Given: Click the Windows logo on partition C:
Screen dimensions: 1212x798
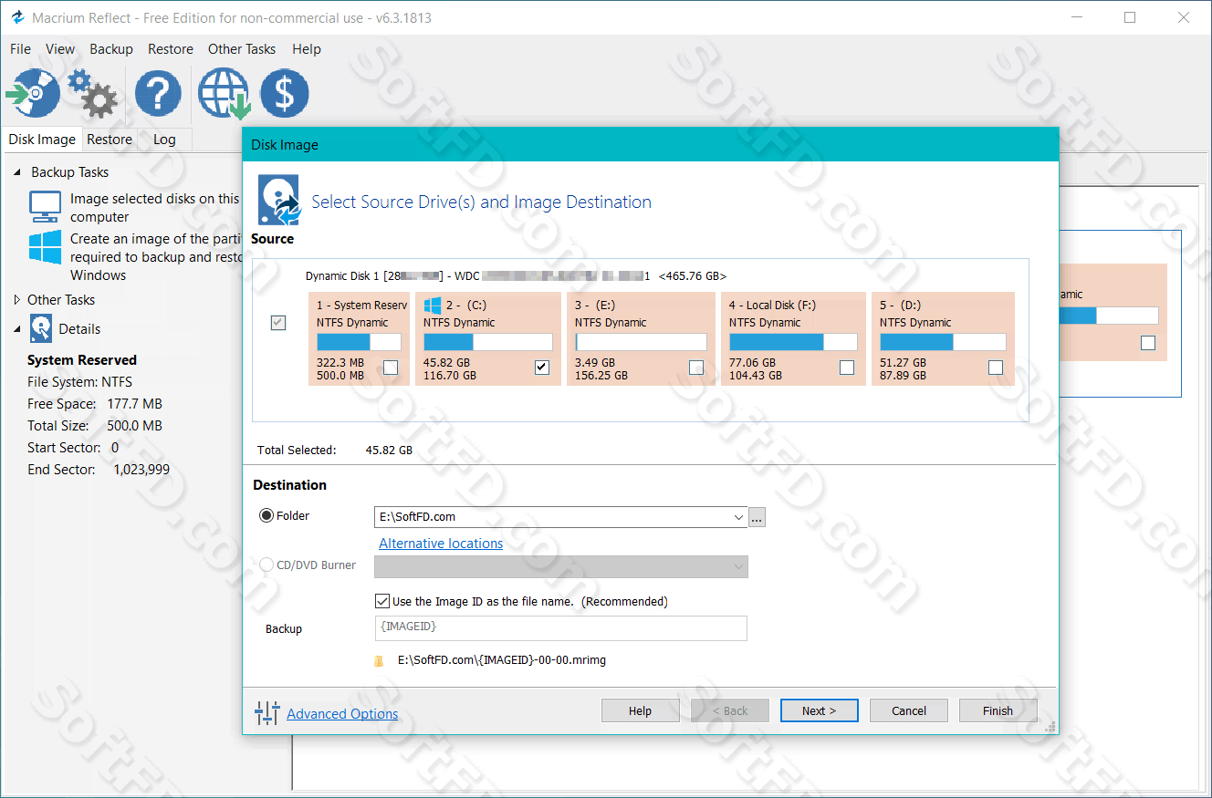Looking at the screenshot, I should 433,306.
